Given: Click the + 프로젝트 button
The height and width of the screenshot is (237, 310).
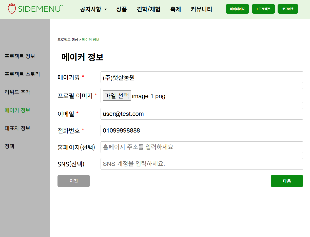Looking at the screenshot, I should click(x=263, y=8).
